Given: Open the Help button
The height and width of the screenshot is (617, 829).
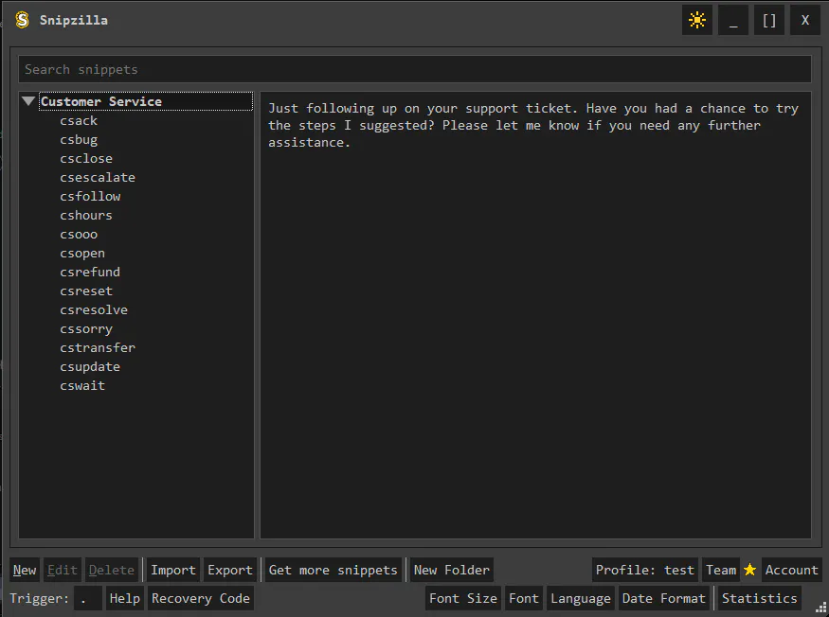Looking at the screenshot, I should point(125,598).
